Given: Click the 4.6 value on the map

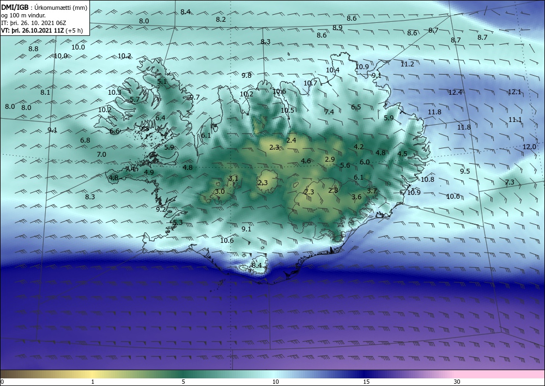Looking at the screenshot, I should coord(306,161).
